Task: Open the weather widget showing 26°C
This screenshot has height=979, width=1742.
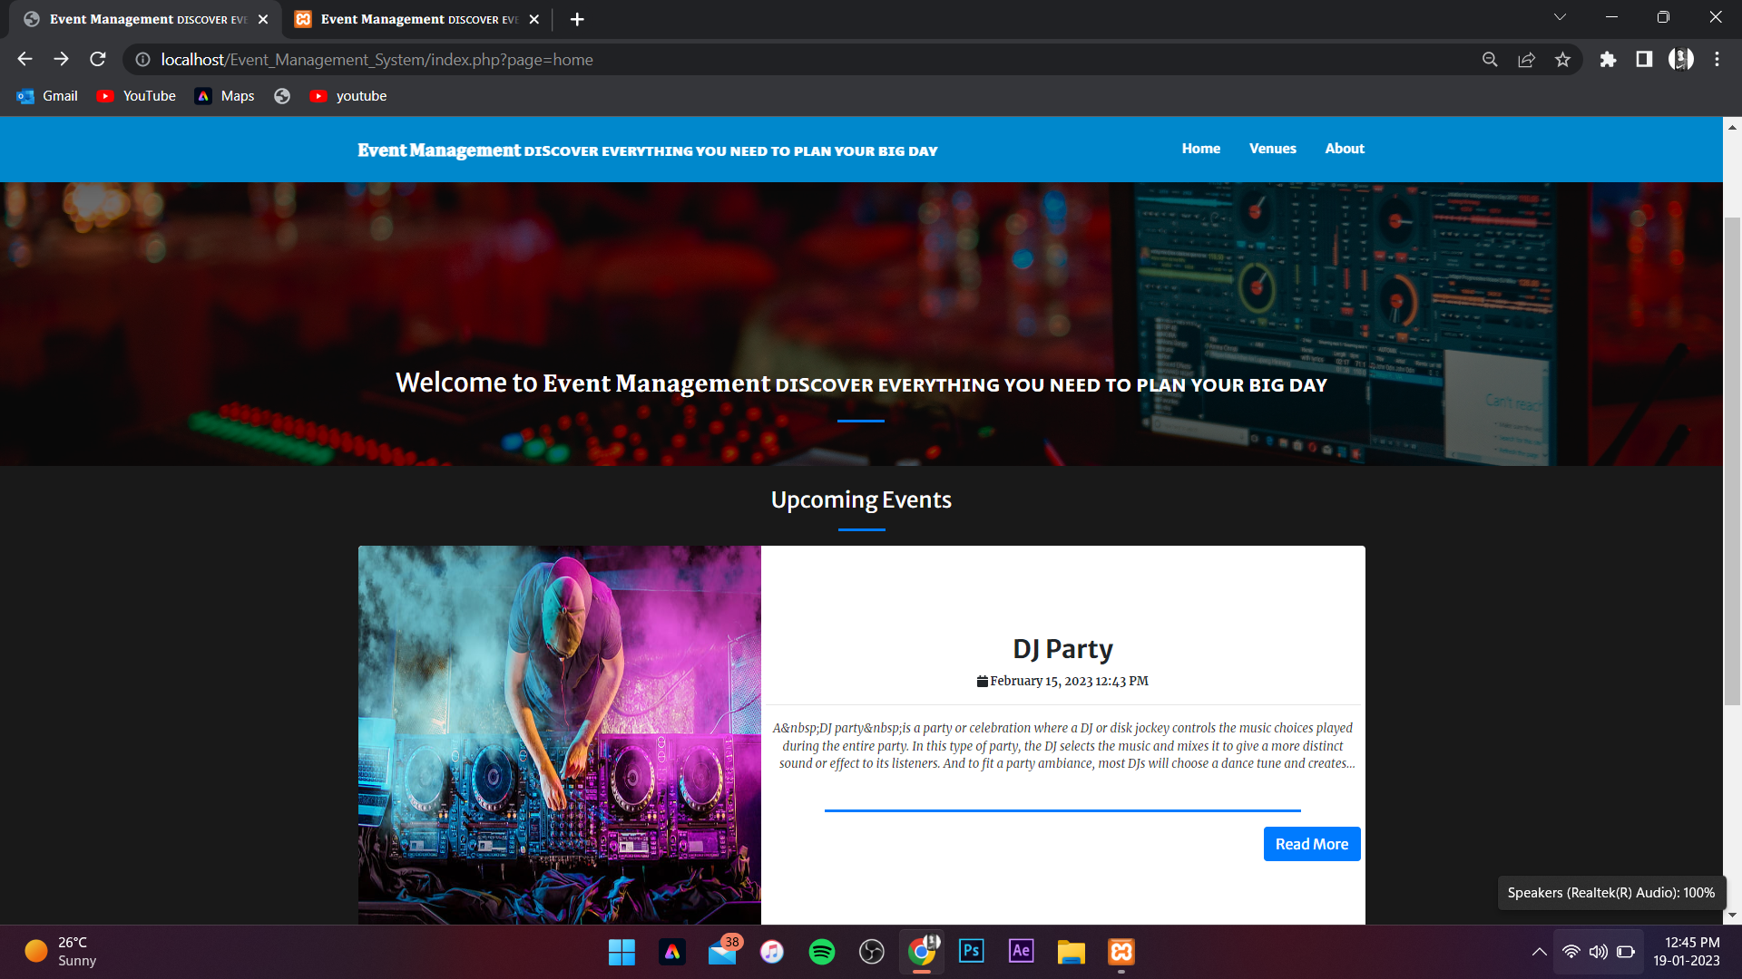Action: coord(62,952)
